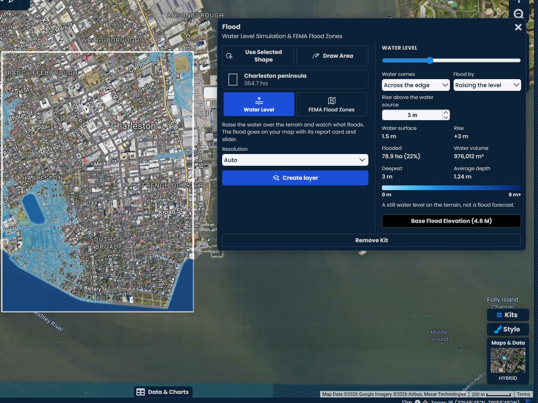The image size is (538, 403).
Task: Click the zoom-out magnifier icon
Action: coord(519,14)
